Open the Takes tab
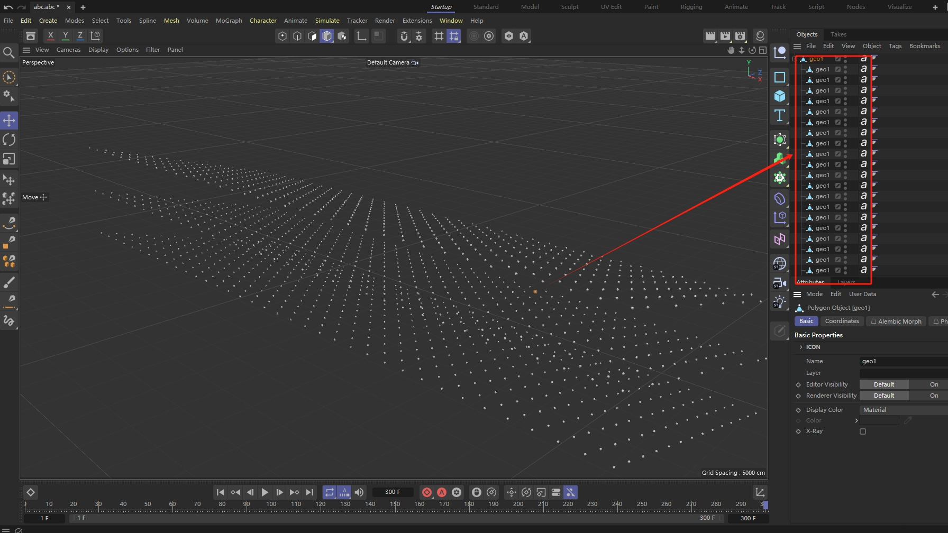The height and width of the screenshot is (533, 948). 838,34
